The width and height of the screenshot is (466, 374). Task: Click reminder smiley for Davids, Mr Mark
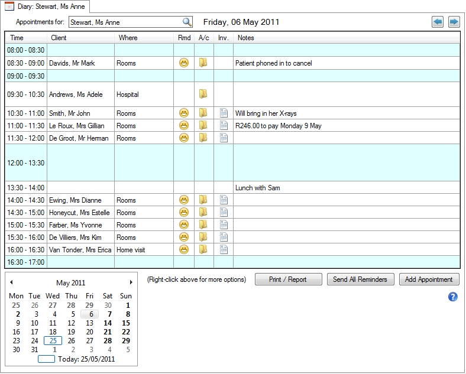point(184,63)
